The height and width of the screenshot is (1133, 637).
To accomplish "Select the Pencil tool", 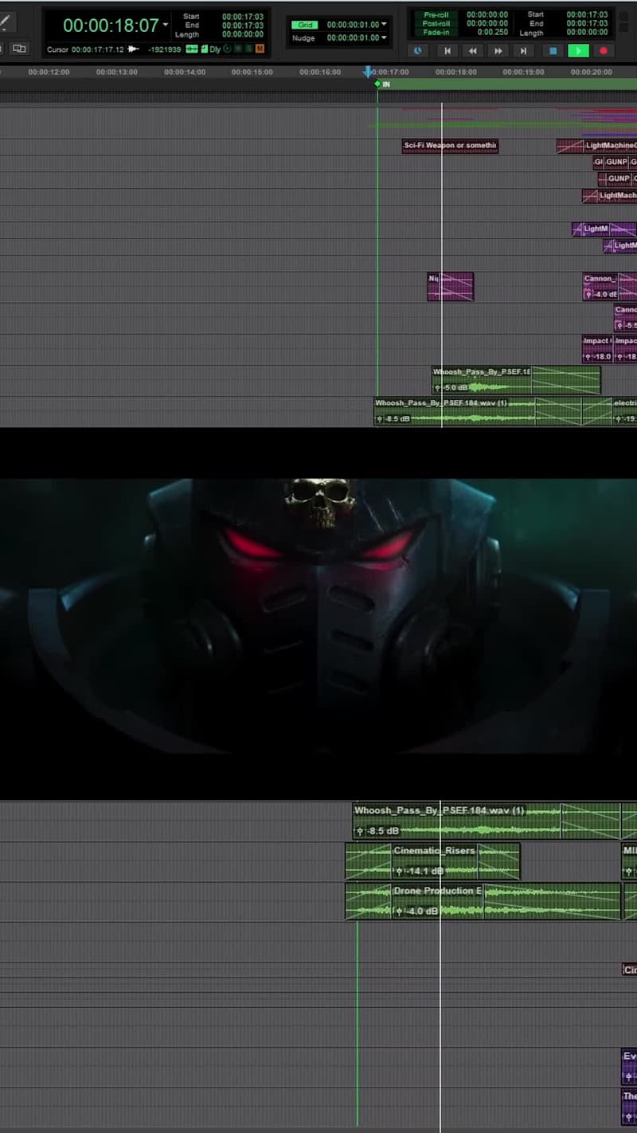I will click(6, 22).
